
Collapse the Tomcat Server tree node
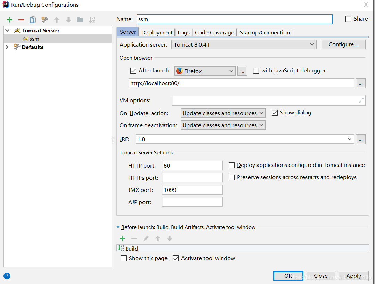7,30
